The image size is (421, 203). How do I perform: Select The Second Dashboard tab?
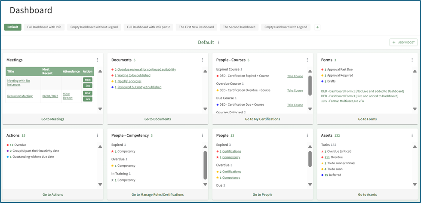coord(239,27)
